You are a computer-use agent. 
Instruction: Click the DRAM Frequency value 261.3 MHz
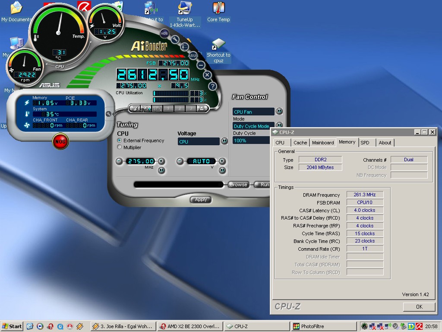(x=365, y=195)
